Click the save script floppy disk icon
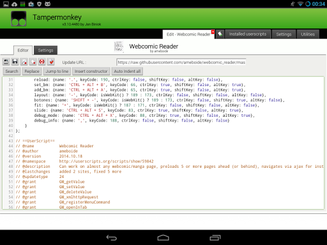Image resolution: width=327 pixels, height=245 pixels. (15, 62)
